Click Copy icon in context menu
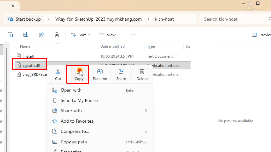The width and height of the screenshot is (271, 152). (79, 72)
